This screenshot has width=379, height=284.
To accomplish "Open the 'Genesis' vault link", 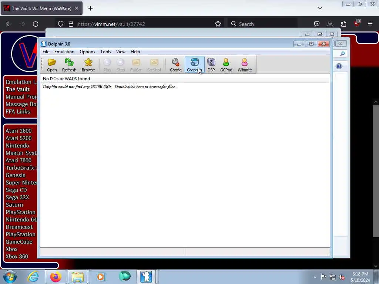I will [x=16, y=175].
